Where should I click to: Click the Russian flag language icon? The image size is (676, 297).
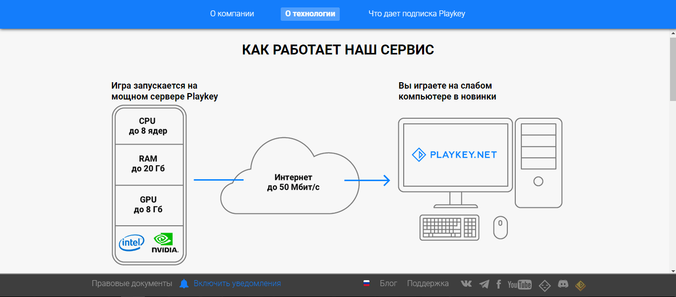367,284
